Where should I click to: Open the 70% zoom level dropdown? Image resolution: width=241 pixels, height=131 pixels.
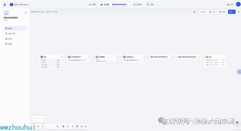38,126
